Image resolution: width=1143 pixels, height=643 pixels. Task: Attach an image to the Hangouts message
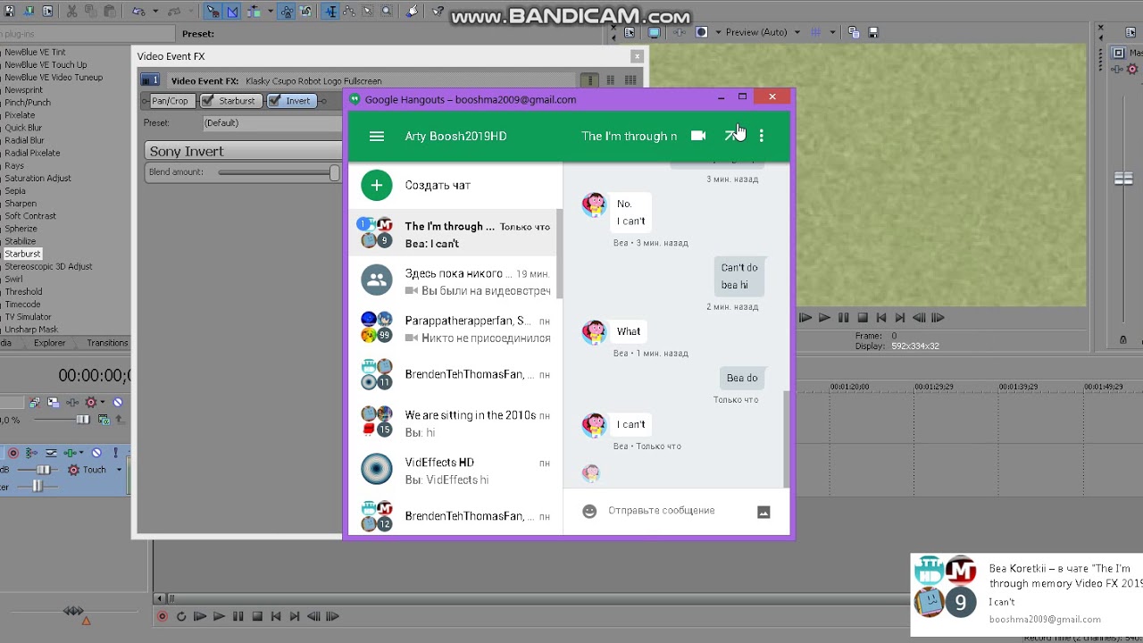(763, 512)
